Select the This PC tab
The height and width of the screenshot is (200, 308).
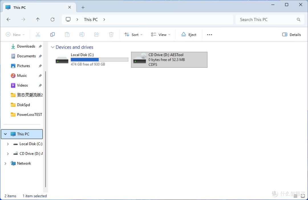(x=39, y=7)
